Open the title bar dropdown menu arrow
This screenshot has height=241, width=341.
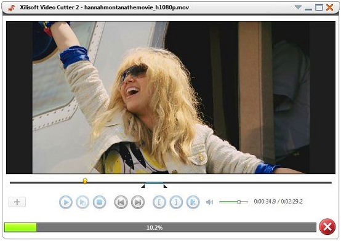tap(298, 7)
